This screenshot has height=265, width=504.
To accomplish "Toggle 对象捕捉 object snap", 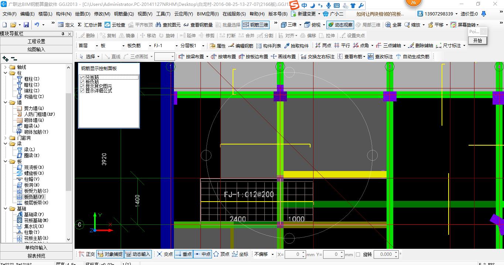I will (110, 254).
